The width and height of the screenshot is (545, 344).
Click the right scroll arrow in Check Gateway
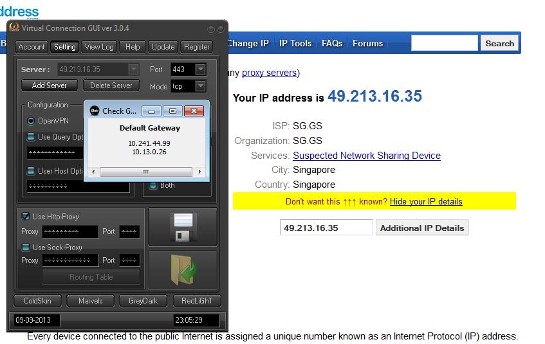click(x=199, y=172)
